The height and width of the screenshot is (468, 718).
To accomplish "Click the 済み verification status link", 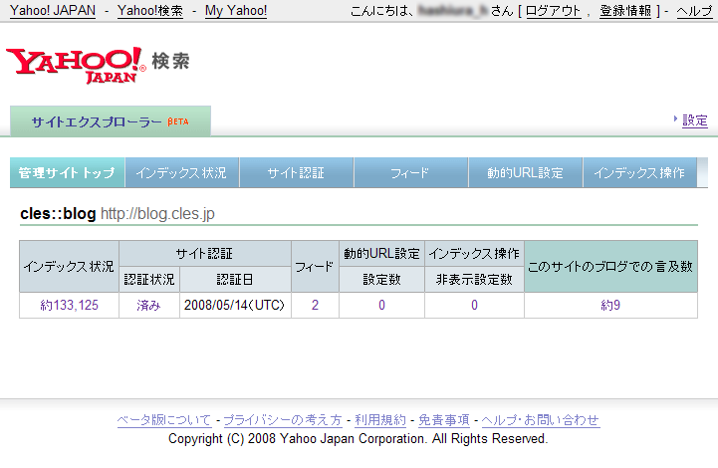I will tap(148, 305).
